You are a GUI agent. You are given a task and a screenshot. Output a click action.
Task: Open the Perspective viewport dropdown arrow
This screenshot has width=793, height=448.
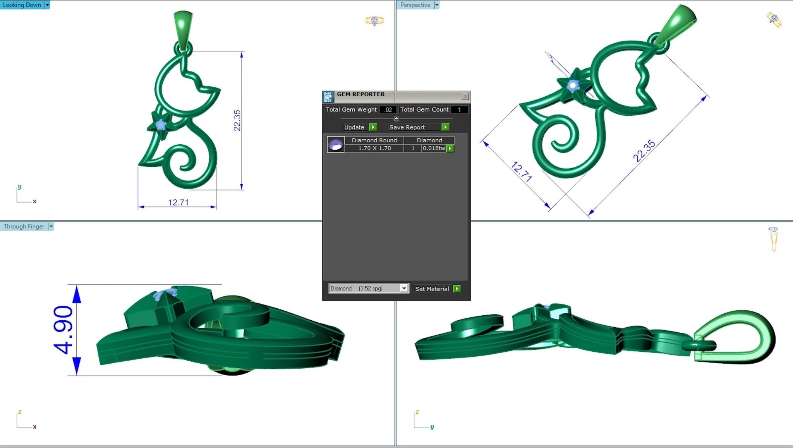tap(437, 5)
